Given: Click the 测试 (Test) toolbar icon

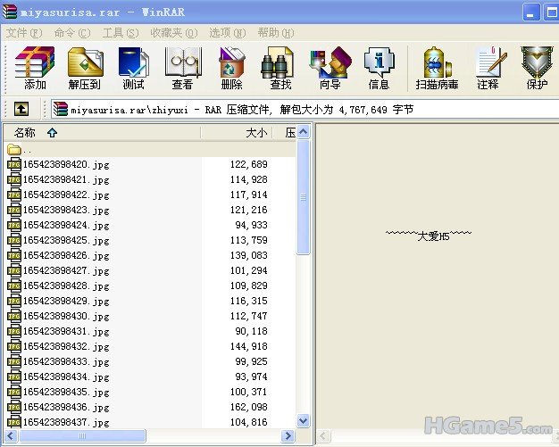Looking at the screenshot, I should point(133,68).
